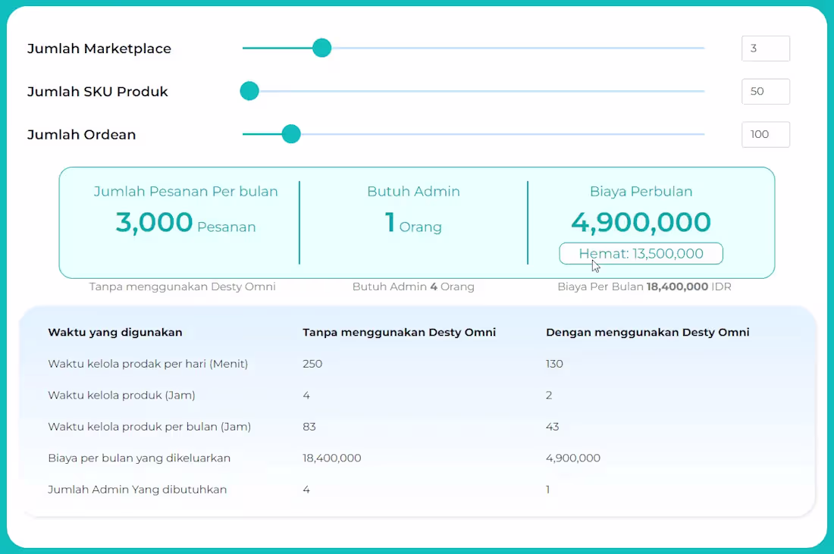Click the large 4,900,000 cost figure
This screenshot has height=554, width=834.
(641, 222)
